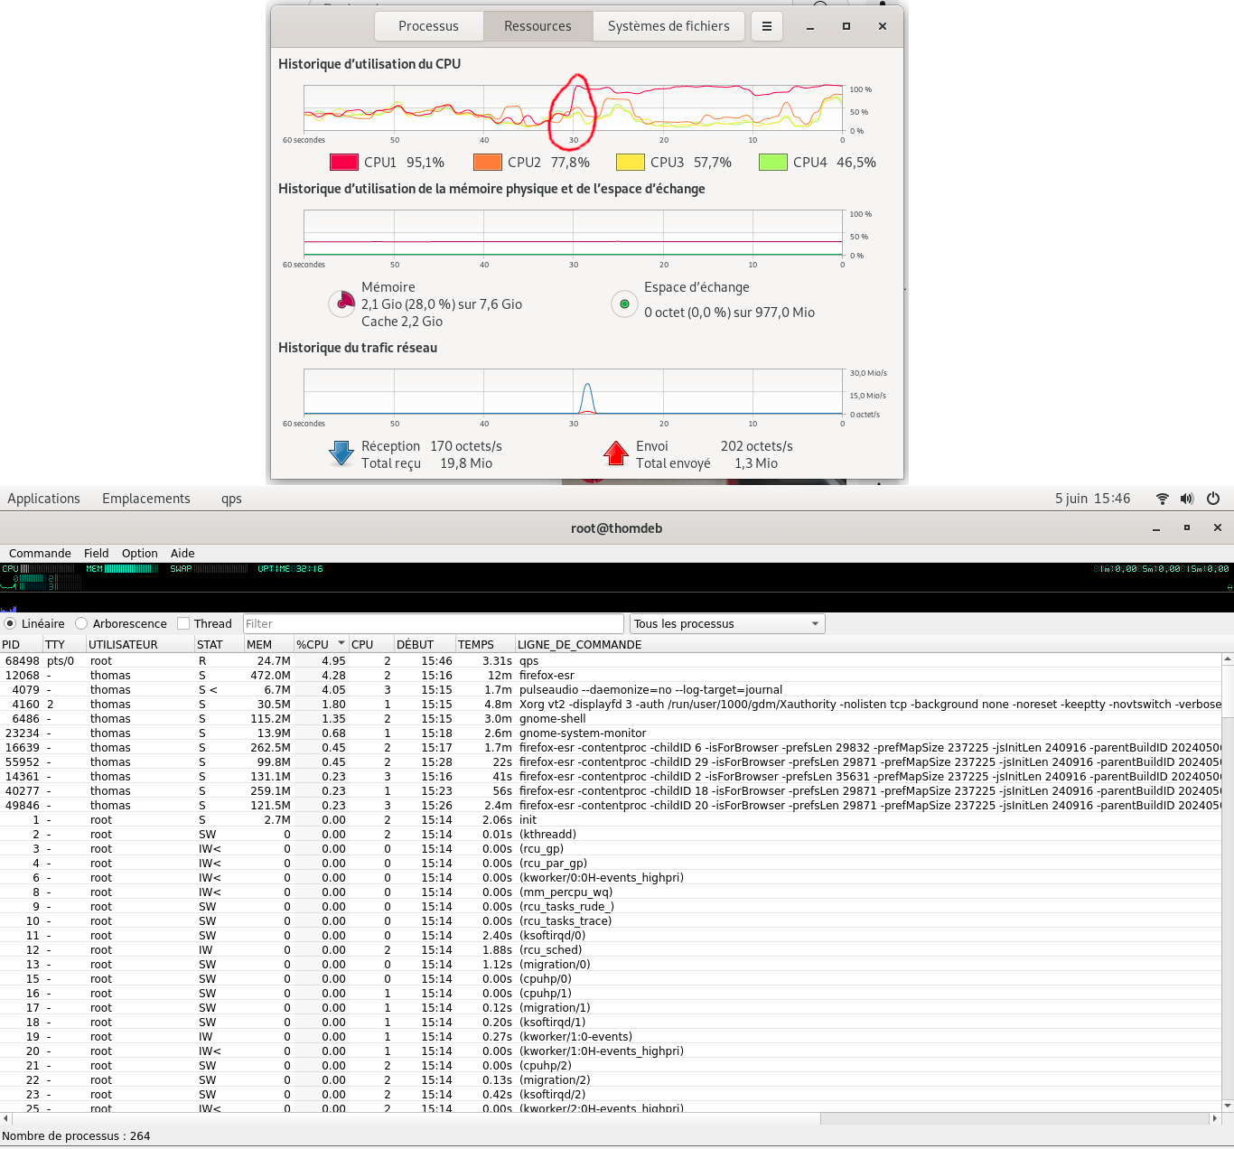Click the MEM usage bar in qps
The image size is (1234, 1149).
click(x=122, y=569)
